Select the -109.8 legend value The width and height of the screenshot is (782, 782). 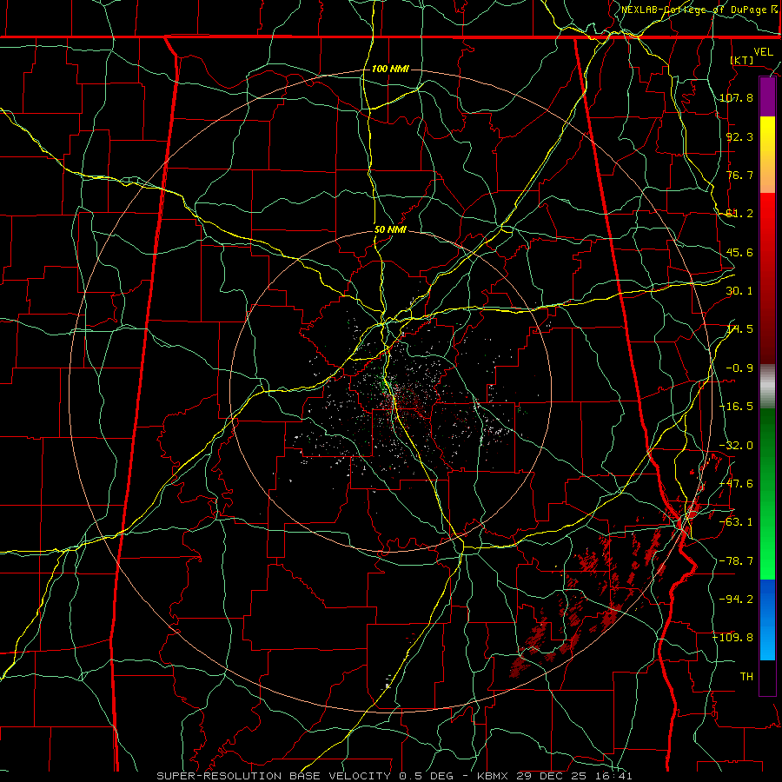(733, 638)
